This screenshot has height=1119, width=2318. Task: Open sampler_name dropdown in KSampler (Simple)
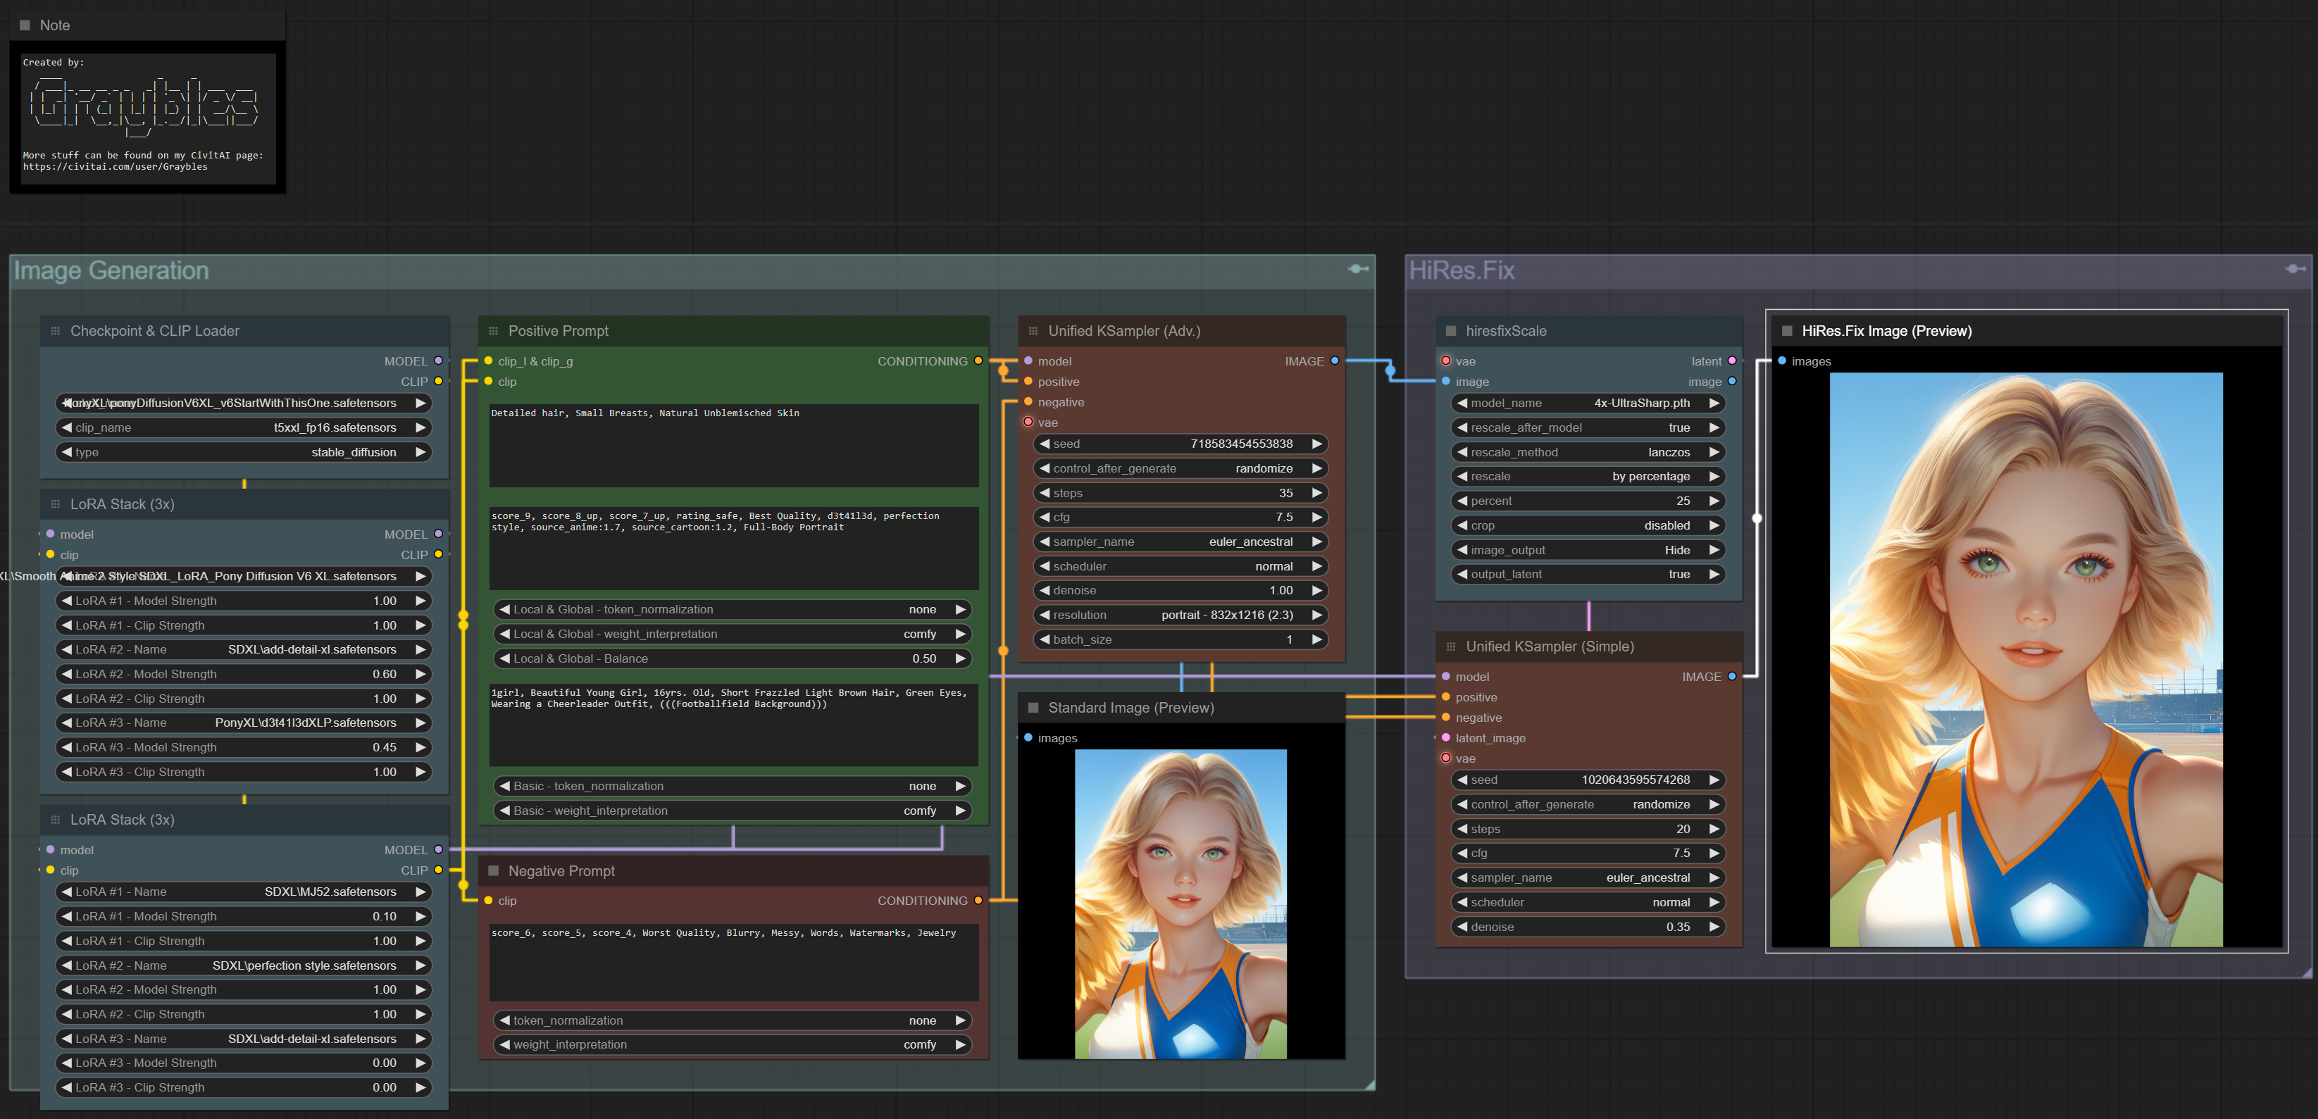[x=1588, y=877]
